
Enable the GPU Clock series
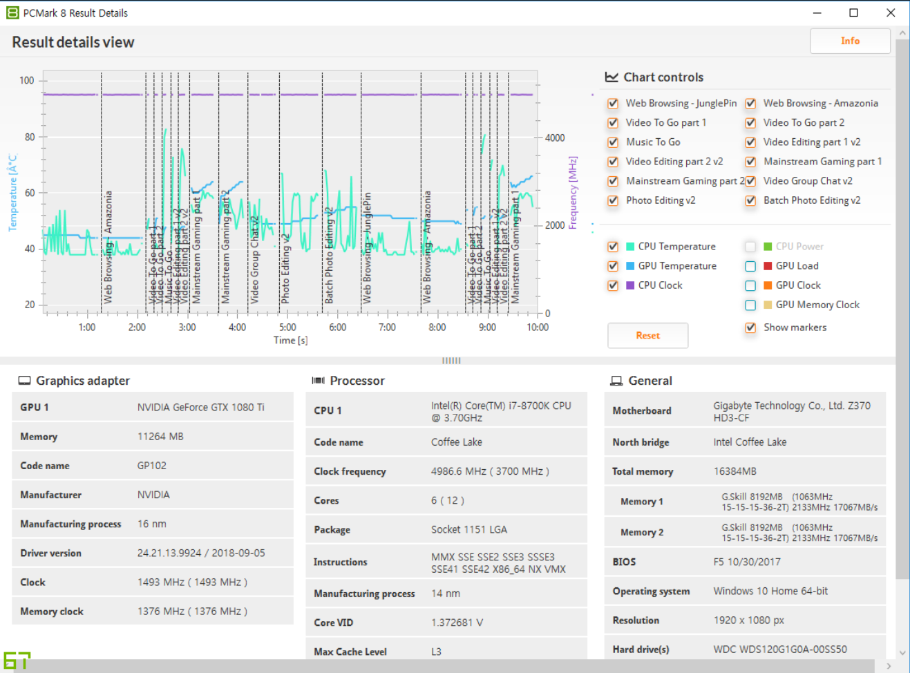click(x=750, y=285)
